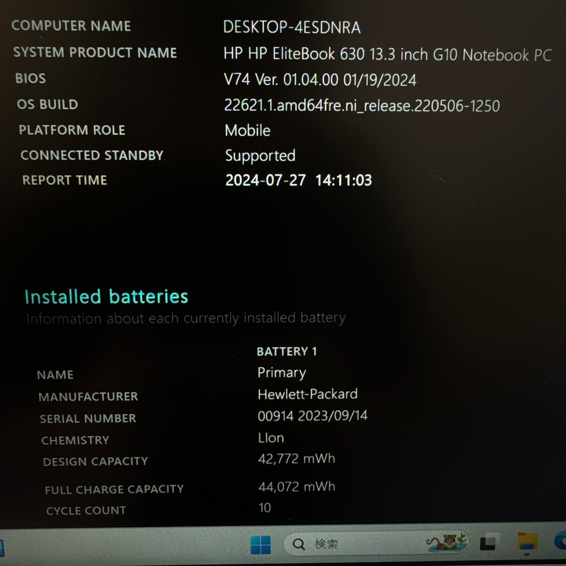Image resolution: width=566 pixels, height=566 pixels.
Task: Click the REPORT TIME label
Action: [65, 180]
